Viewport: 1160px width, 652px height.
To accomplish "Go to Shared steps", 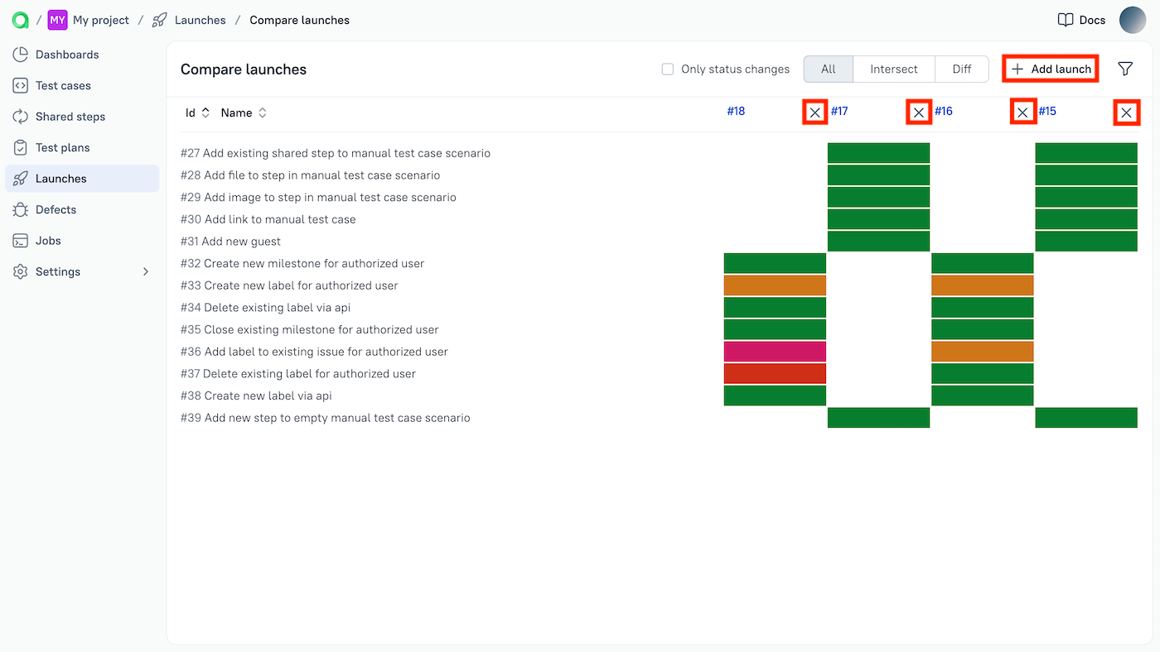I will click(70, 116).
